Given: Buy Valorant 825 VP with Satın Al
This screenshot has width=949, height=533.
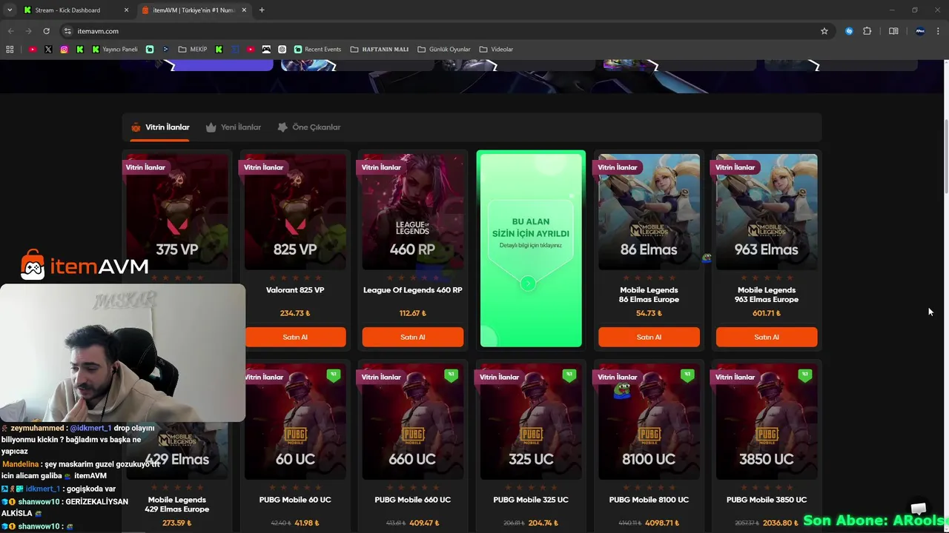Looking at the screenshot, I should [x=295, y=337].
